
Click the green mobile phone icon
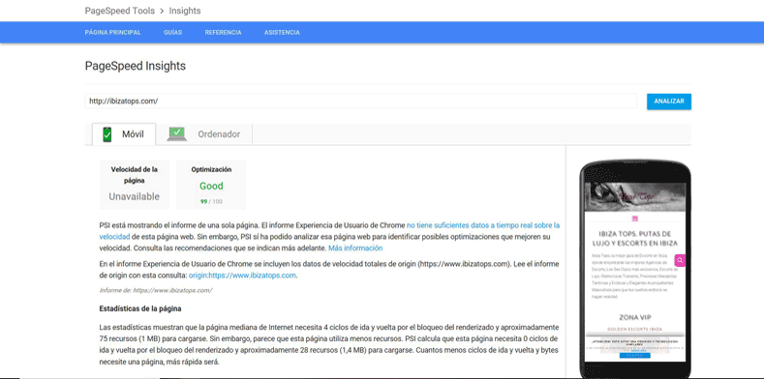pyautogui.click(x=107, y=134)
